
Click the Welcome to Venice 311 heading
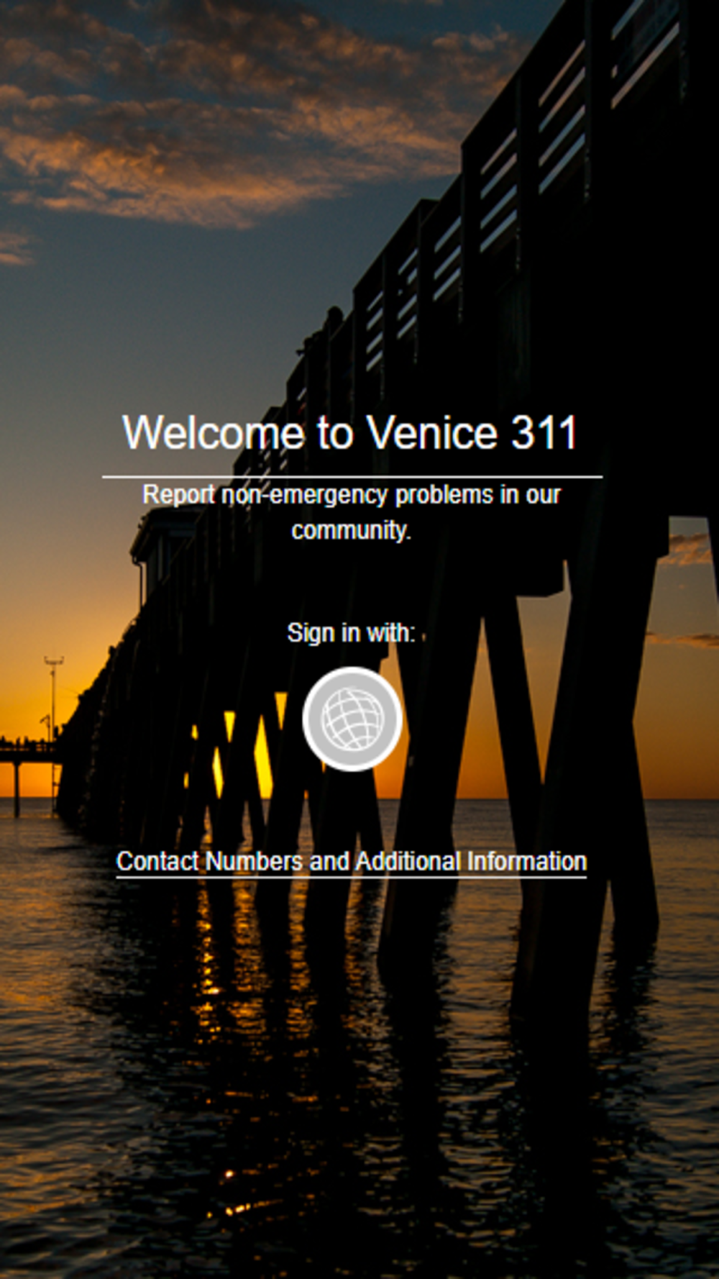pos(350,432)
